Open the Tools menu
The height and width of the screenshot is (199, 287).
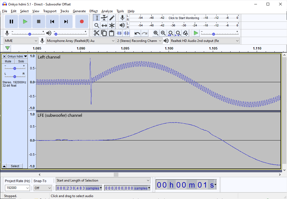(120, 11)
